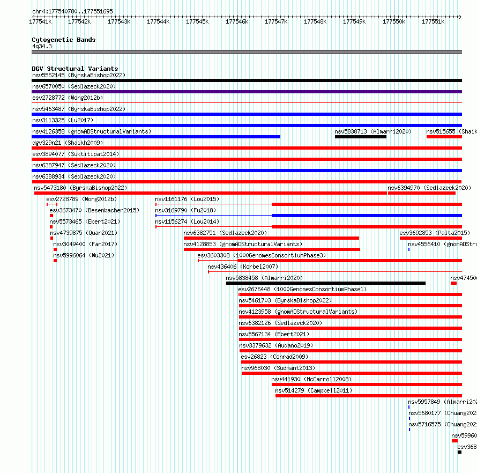The image size is (477, 473).
Task: Click nsv5567134 (Ebert2021) label
Action: point(274,334)
